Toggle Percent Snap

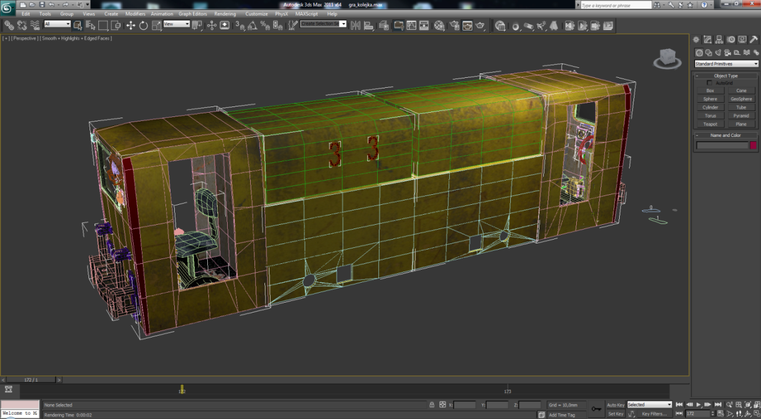(x=265, y=26)
